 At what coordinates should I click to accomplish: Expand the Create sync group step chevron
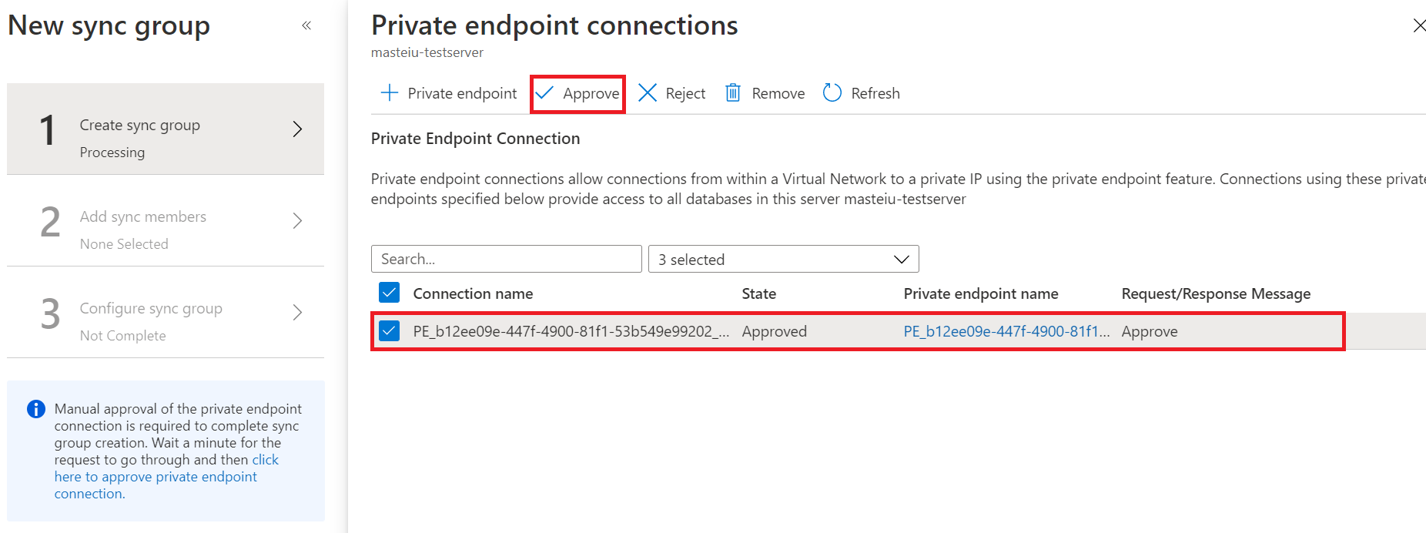click(x=297, y=129)
